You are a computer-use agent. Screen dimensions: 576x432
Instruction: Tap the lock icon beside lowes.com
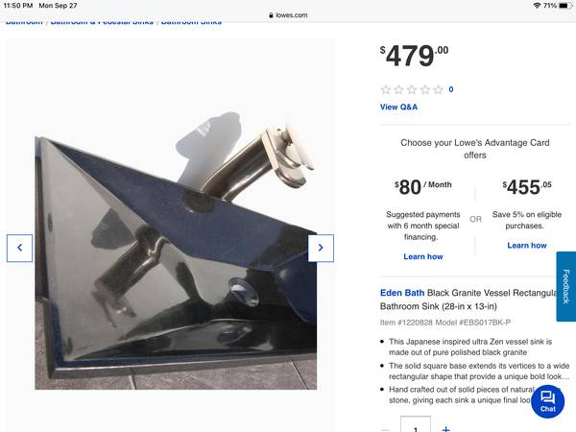click(271, 15)
